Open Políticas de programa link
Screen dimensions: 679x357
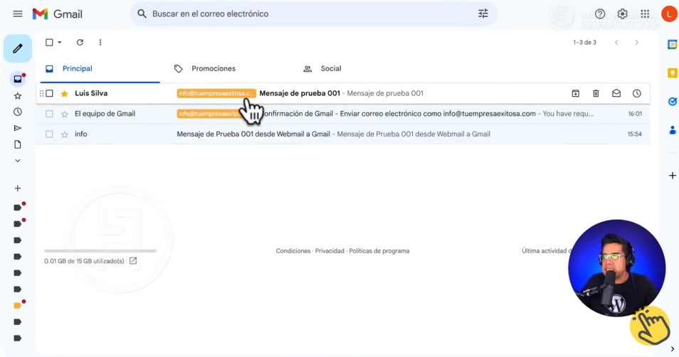point(379,251)
